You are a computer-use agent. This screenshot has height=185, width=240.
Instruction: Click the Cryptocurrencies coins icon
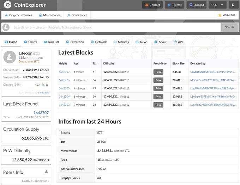(x=6, y=15)
